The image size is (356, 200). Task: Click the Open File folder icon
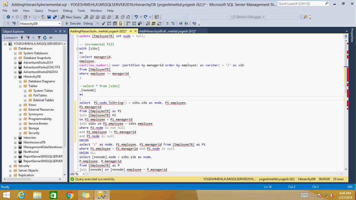click(43, 17)
